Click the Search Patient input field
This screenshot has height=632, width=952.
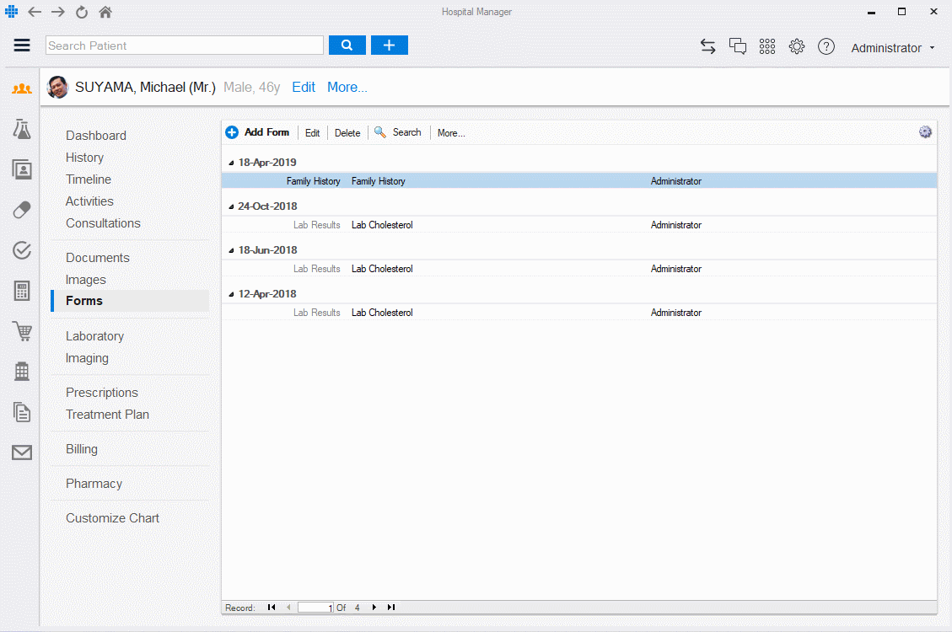185,46
